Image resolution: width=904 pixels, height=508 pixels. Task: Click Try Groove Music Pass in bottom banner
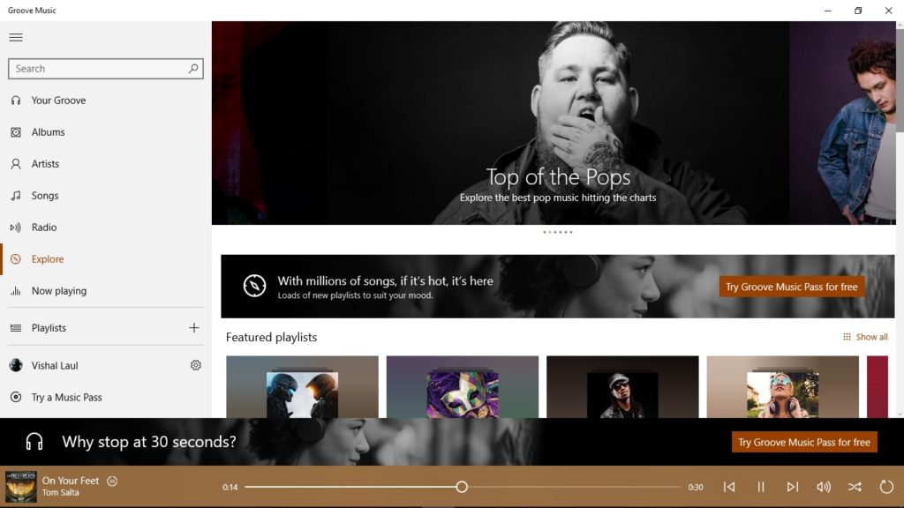[x=803, y=442]
